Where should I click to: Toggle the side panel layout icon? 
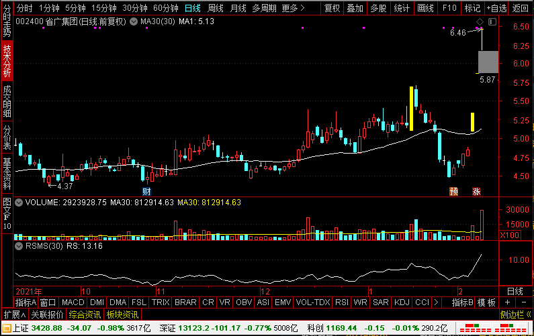click(492, 21)
